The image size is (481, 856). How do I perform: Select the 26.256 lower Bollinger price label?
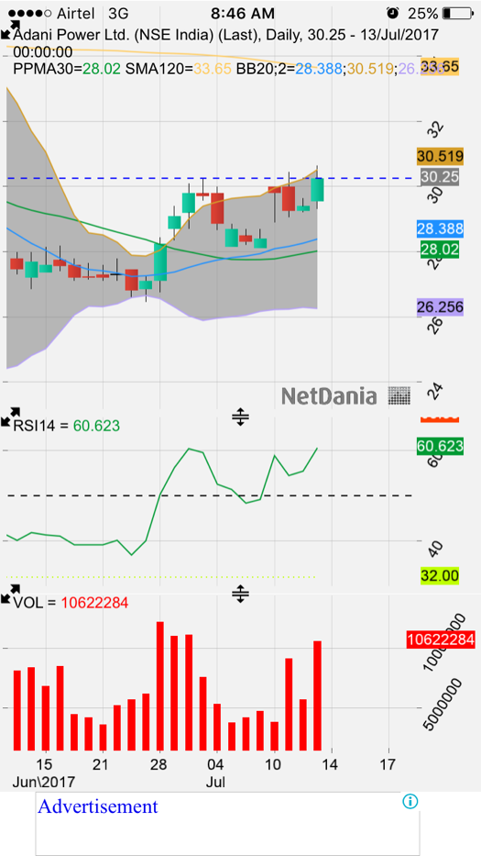tap(440, 307)
